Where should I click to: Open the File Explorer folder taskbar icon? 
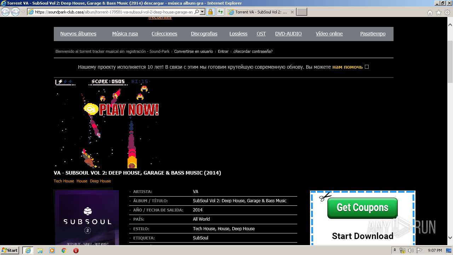[40, 250]
